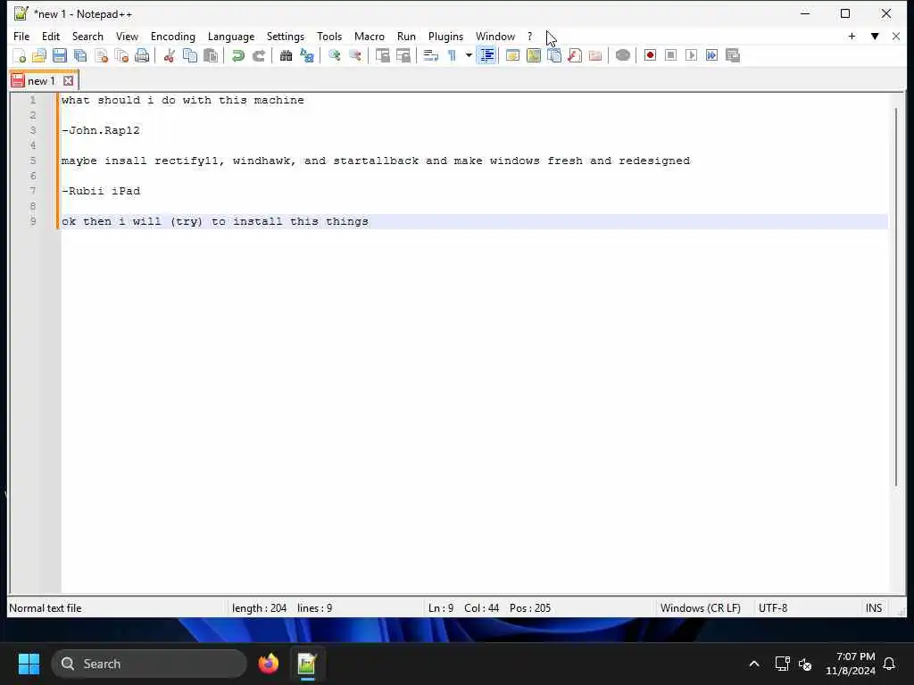The image size is (914, 685).
Task: Toggle word wrap in the toolbar
Action: coord(430,55)
